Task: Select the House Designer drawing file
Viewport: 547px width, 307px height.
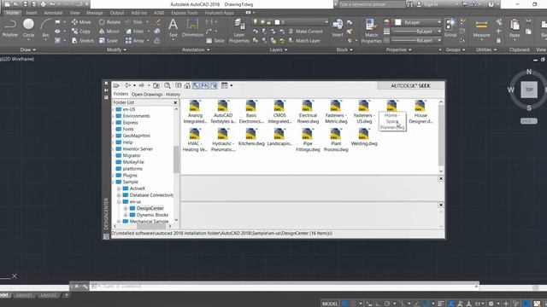Action: [421, 112]
